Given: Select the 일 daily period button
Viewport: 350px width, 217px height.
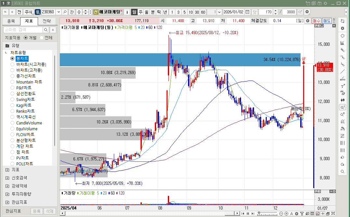Looking at the screenshot, I should tap(134, 12).
